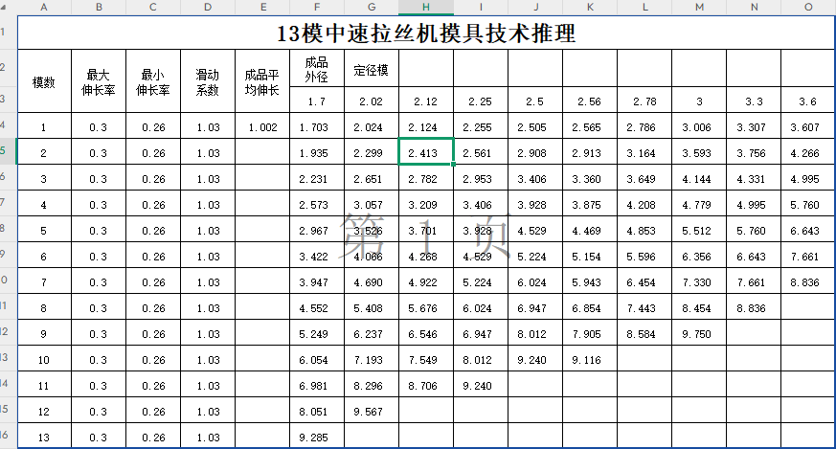836x449 pixels.
Task: Click the "最小伸长率" header cell
Action: [x=153, y=82]
